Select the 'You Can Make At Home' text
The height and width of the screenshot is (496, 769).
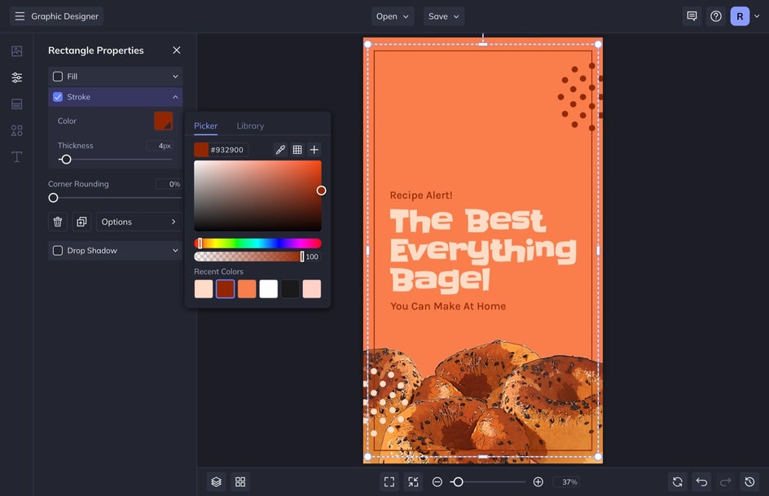(x=448, y=306)
